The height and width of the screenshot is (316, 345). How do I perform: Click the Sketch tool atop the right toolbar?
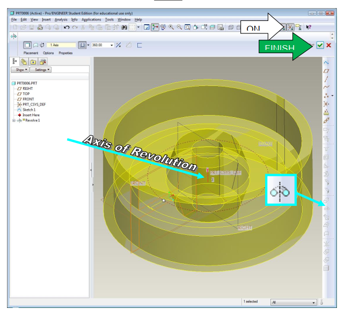326,63
